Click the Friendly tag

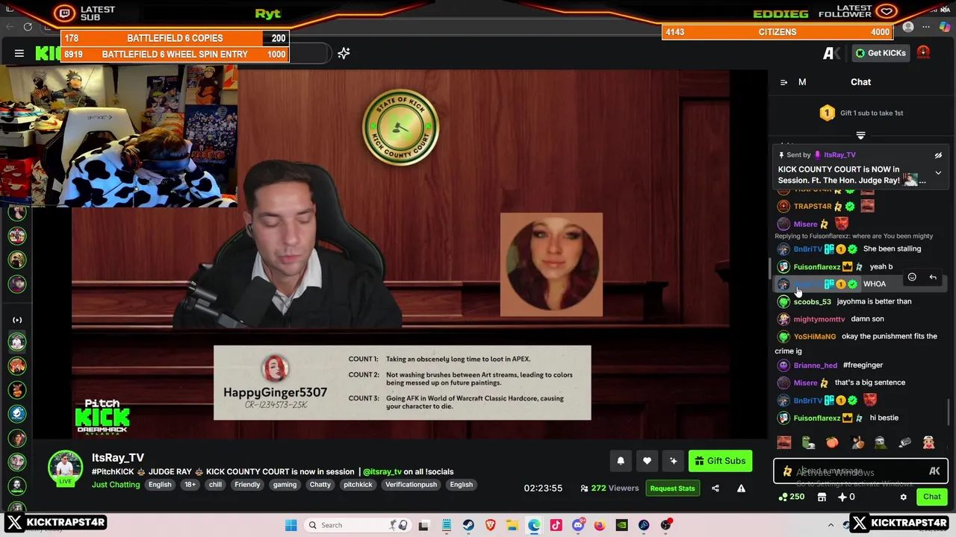click(x=247, y=485)
